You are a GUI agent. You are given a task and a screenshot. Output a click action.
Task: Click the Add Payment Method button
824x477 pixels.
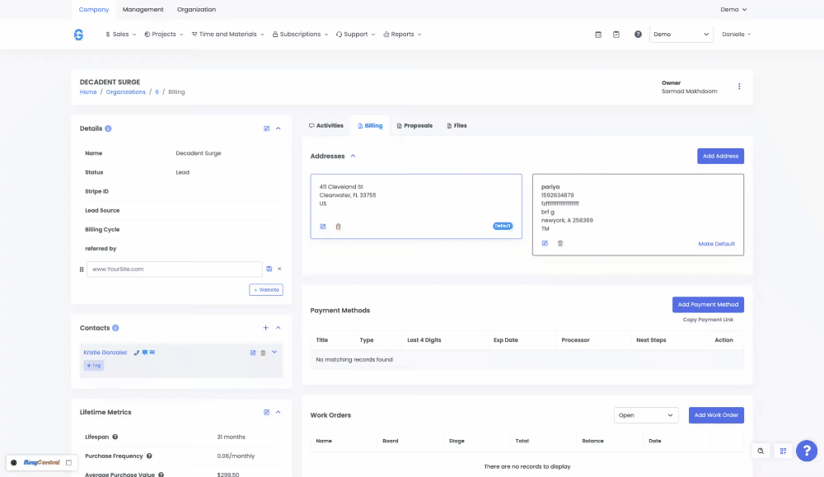tap(708, 305)
